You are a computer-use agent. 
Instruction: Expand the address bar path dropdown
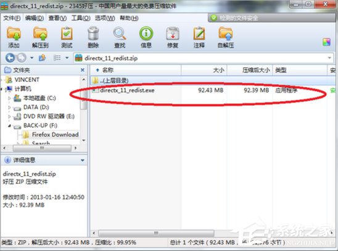pyautogui.click(x=329, y=58)
